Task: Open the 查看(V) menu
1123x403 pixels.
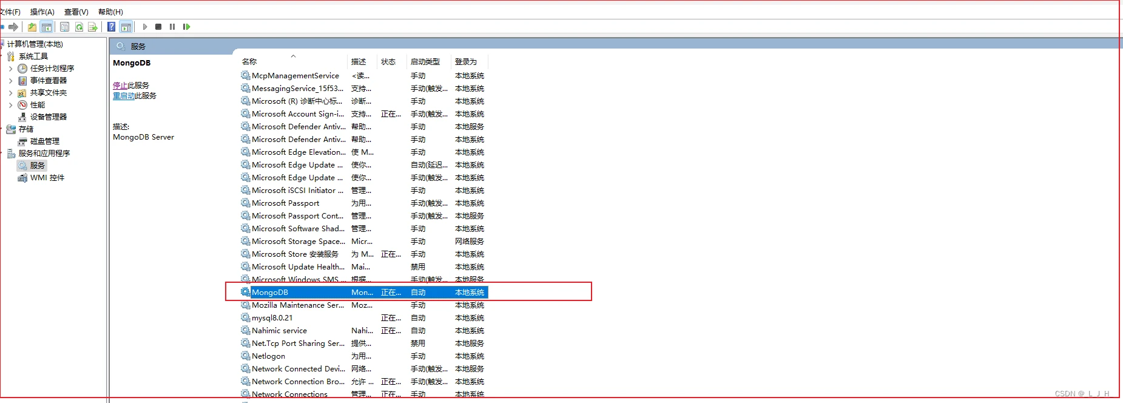Action: tap(76, 12)
